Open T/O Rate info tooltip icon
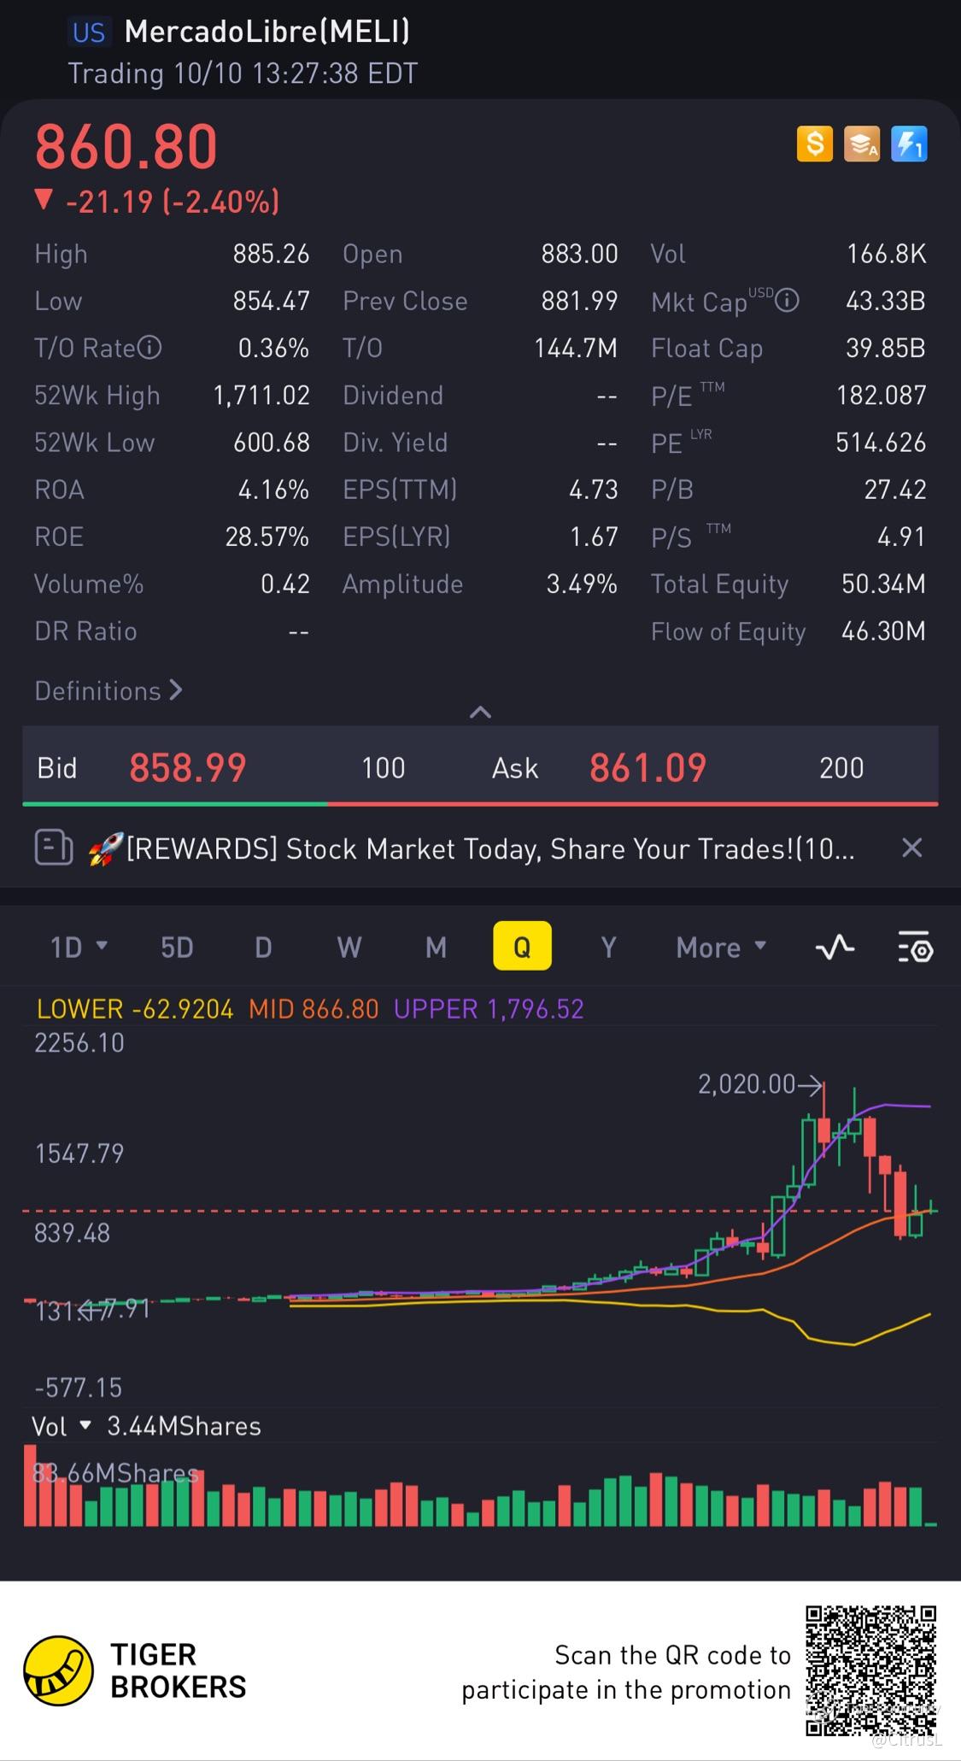 click(149, 348)
